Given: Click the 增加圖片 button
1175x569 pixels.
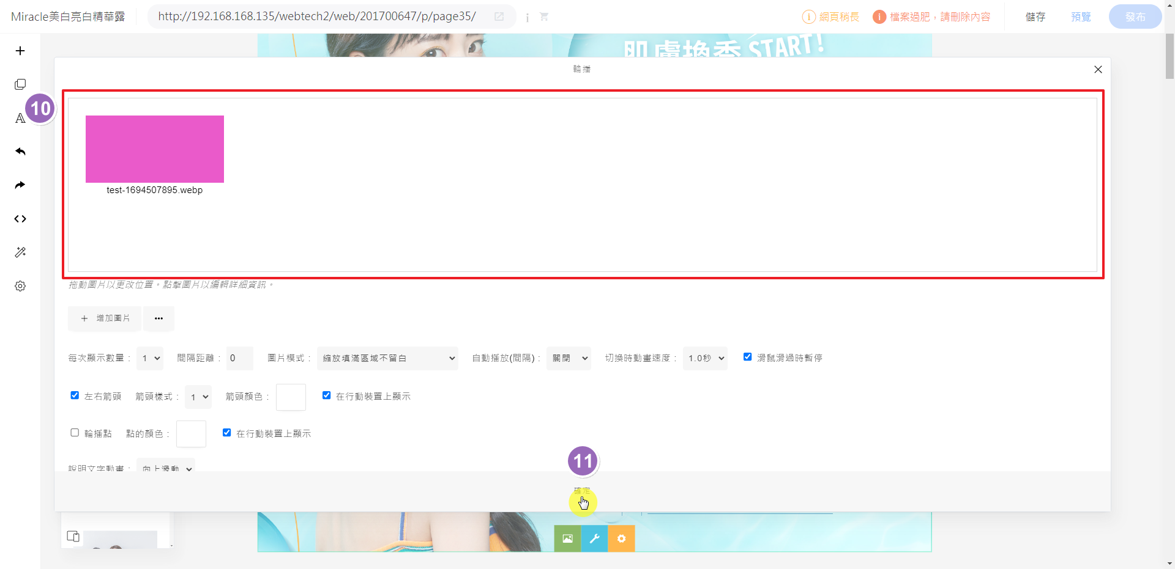Looking at the screenshot, I should coord(105,318).
